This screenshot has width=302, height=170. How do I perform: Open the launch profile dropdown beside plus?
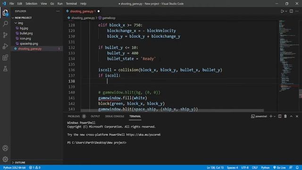pos(275,116)
